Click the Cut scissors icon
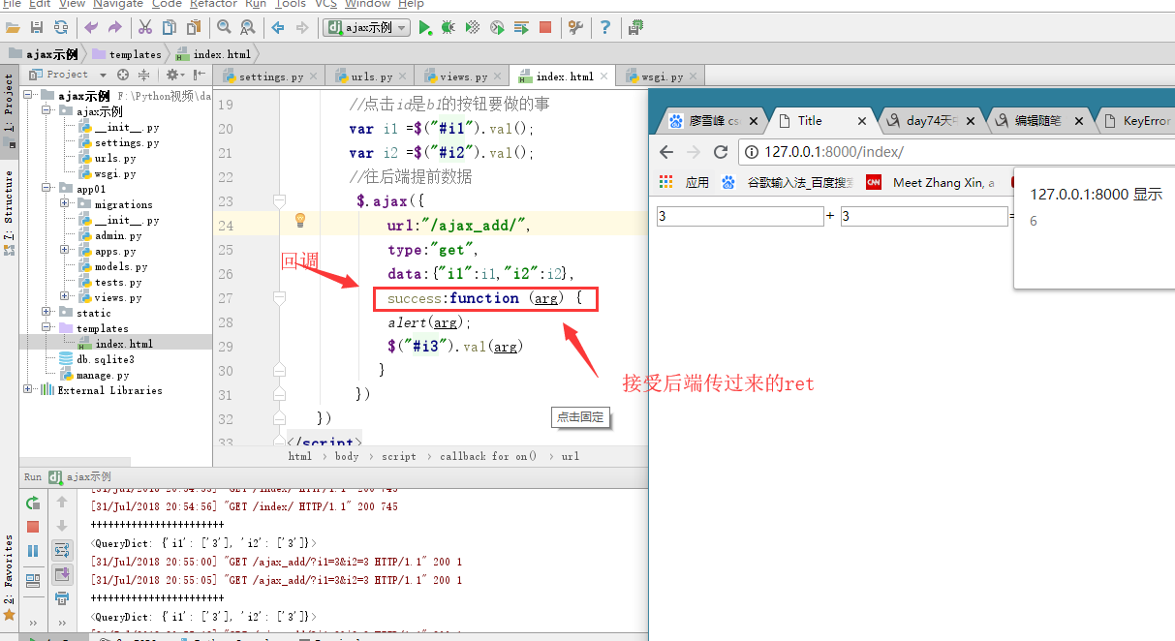 145,27
